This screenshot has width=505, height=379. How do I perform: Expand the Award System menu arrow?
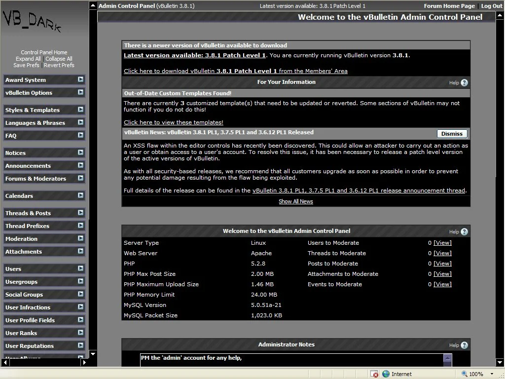tap(81, 79)
